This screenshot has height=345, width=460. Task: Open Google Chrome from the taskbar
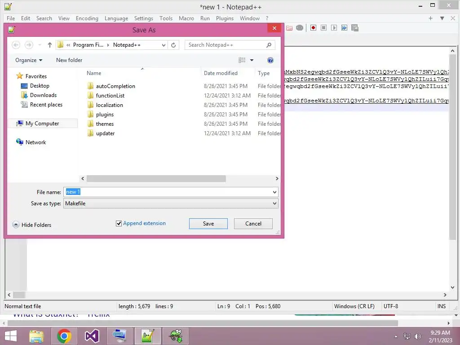click(x=64, y=336)
